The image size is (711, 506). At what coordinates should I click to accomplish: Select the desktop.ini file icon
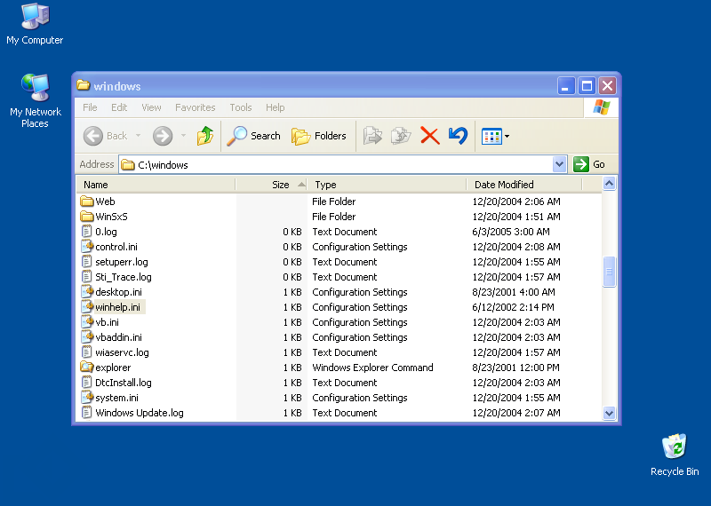86,292
